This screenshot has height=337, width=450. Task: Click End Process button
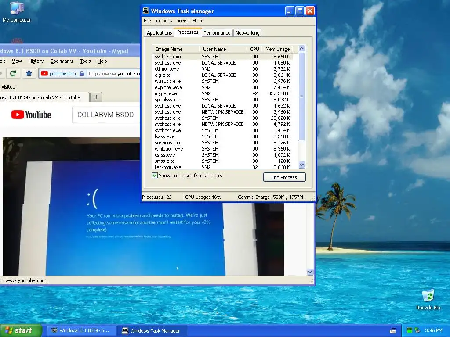coord(284,177)
